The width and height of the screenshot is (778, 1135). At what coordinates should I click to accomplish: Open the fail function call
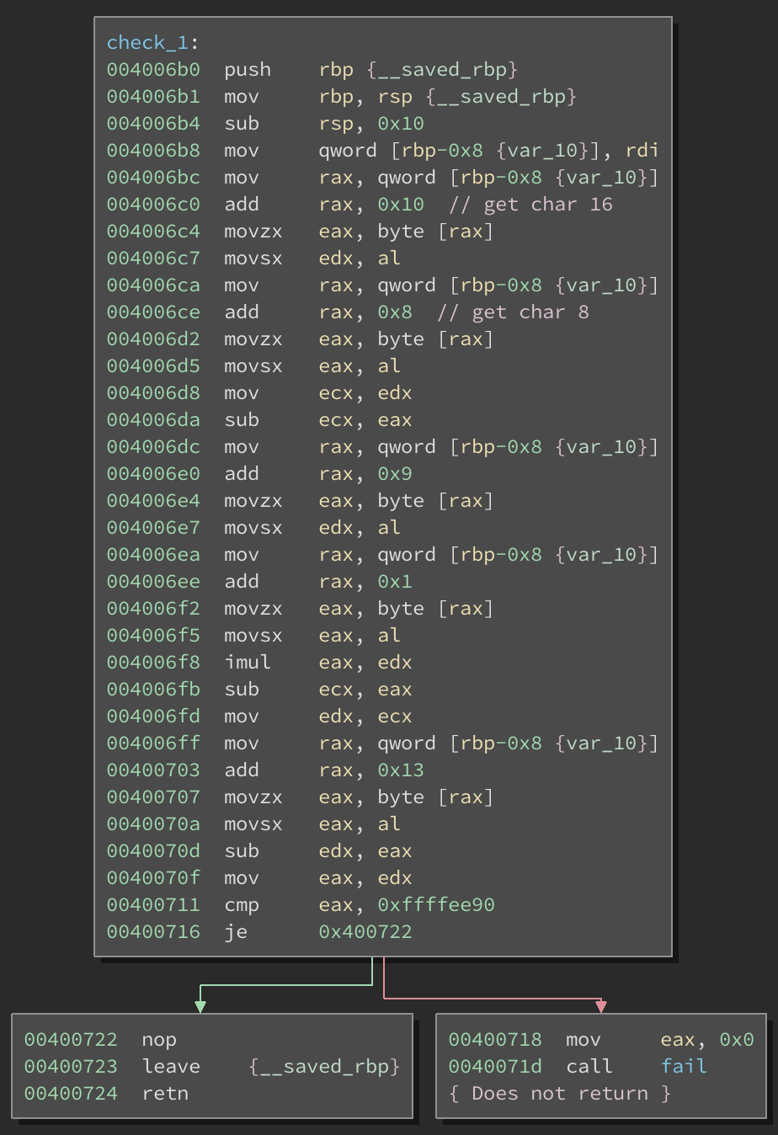(684, 1066)
